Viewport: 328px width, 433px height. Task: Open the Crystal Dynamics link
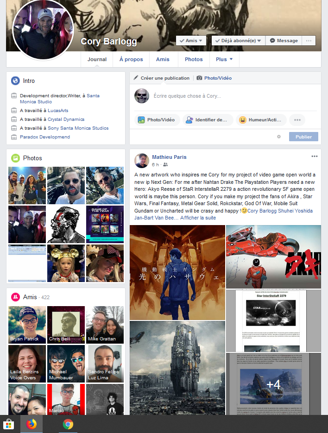pyautogui.click(x=66, y=119)
